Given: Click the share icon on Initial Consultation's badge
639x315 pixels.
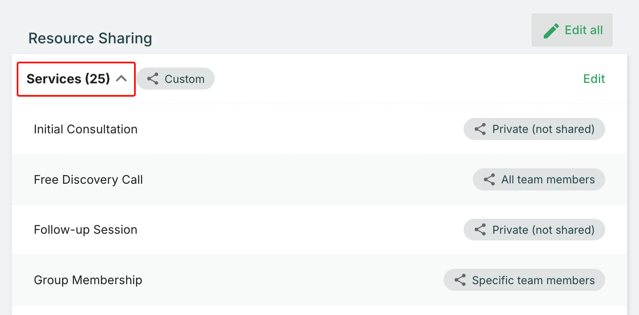Looking at the screenshot, I should pos(480,129).
